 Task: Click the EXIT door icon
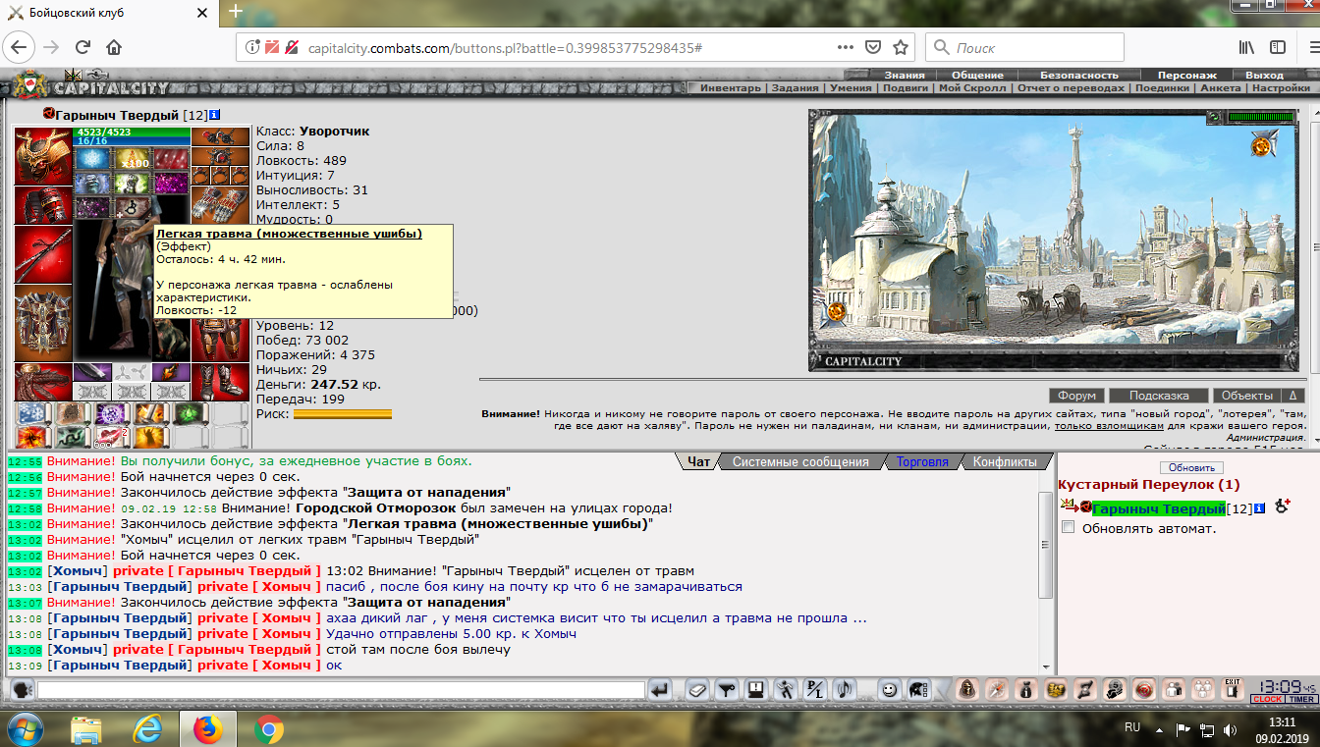tap(1233, 689)
